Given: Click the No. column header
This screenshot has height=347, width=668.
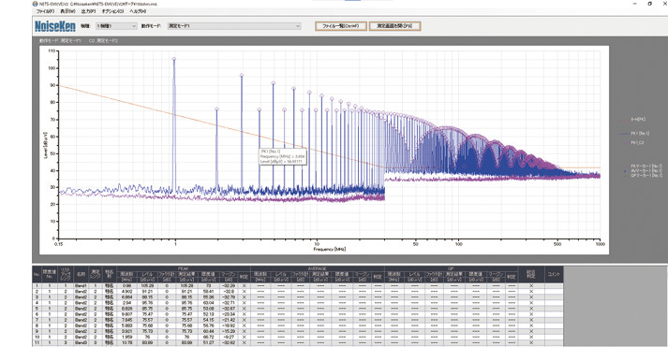Looking at the screenshot, I should click(37, 274).
